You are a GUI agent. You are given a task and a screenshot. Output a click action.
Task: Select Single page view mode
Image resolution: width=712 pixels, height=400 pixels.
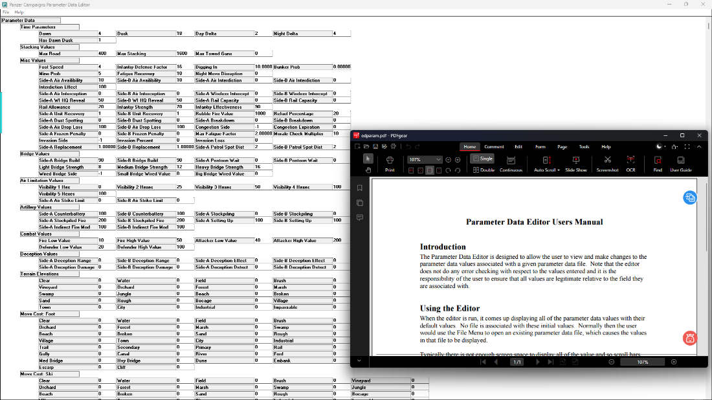coord(482,159)
